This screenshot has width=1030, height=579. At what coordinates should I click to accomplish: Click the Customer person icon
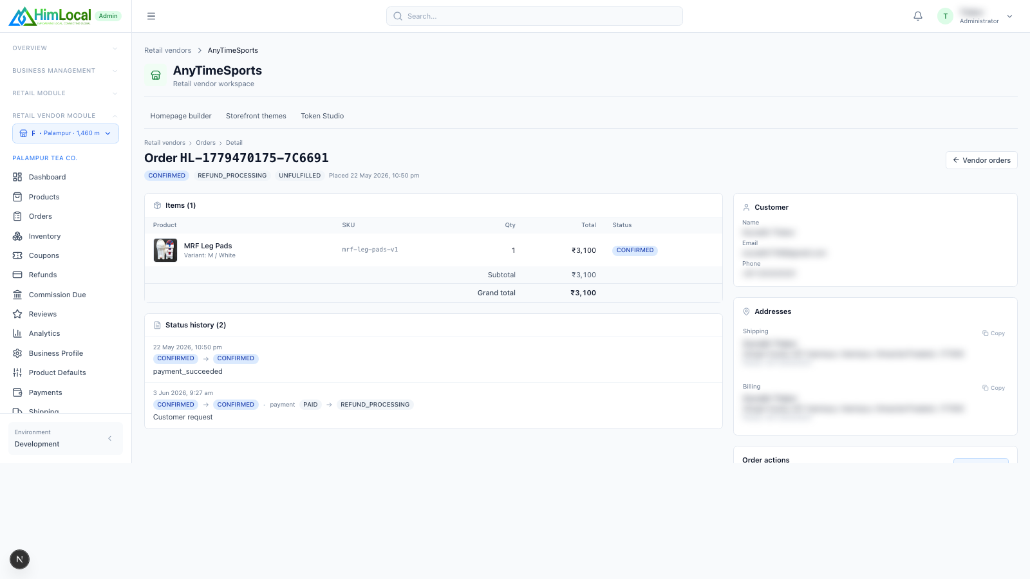tap(746, 207)
